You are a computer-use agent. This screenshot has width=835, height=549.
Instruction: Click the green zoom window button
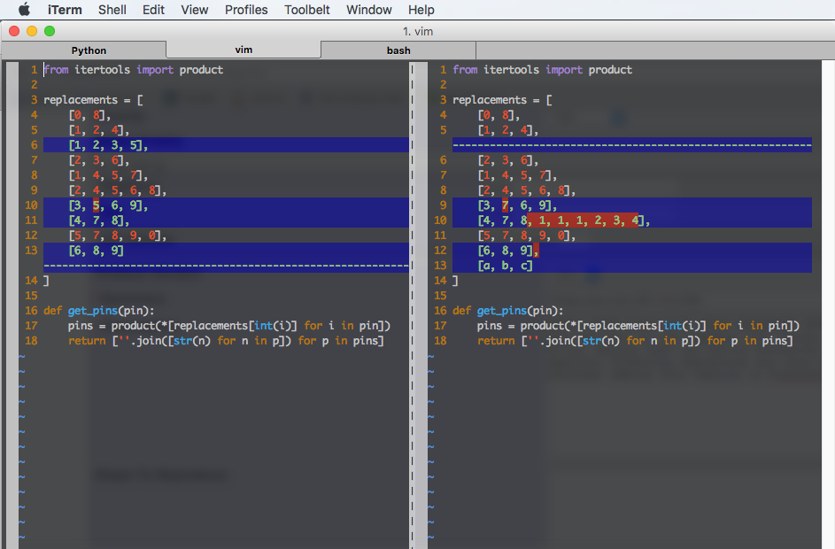50,31
